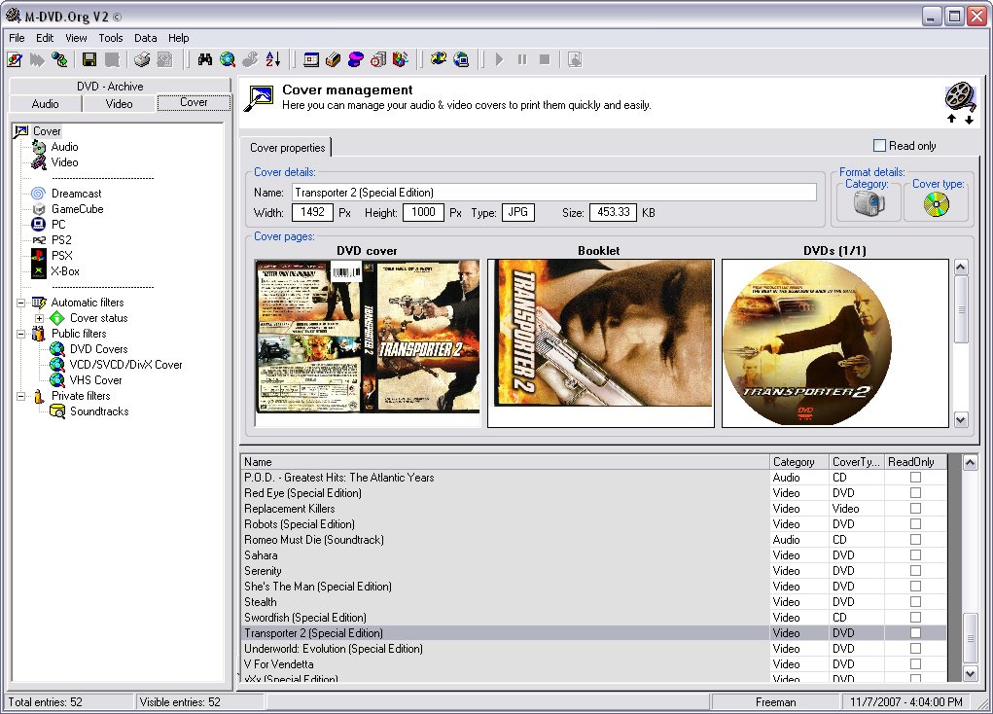Open the Data menu
The width and height of the screenshot is (993, 714).
coord(145,38)
